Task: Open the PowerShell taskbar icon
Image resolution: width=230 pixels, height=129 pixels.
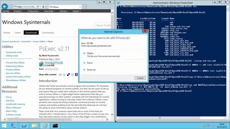Action: pyautogui.click(x=24, y=126)
